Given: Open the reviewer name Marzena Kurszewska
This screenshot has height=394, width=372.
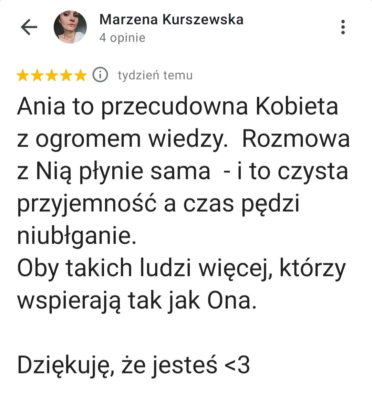Looking at the screenshot, I should [x=171, y=19].
